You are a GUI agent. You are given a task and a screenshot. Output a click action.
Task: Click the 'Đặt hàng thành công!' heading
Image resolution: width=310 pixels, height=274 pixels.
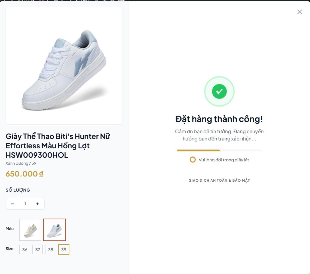click(x=219, y=119)
